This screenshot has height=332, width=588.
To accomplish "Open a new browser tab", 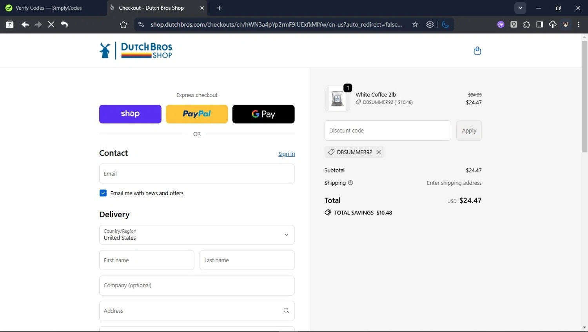I will click(x=219, y=8).
